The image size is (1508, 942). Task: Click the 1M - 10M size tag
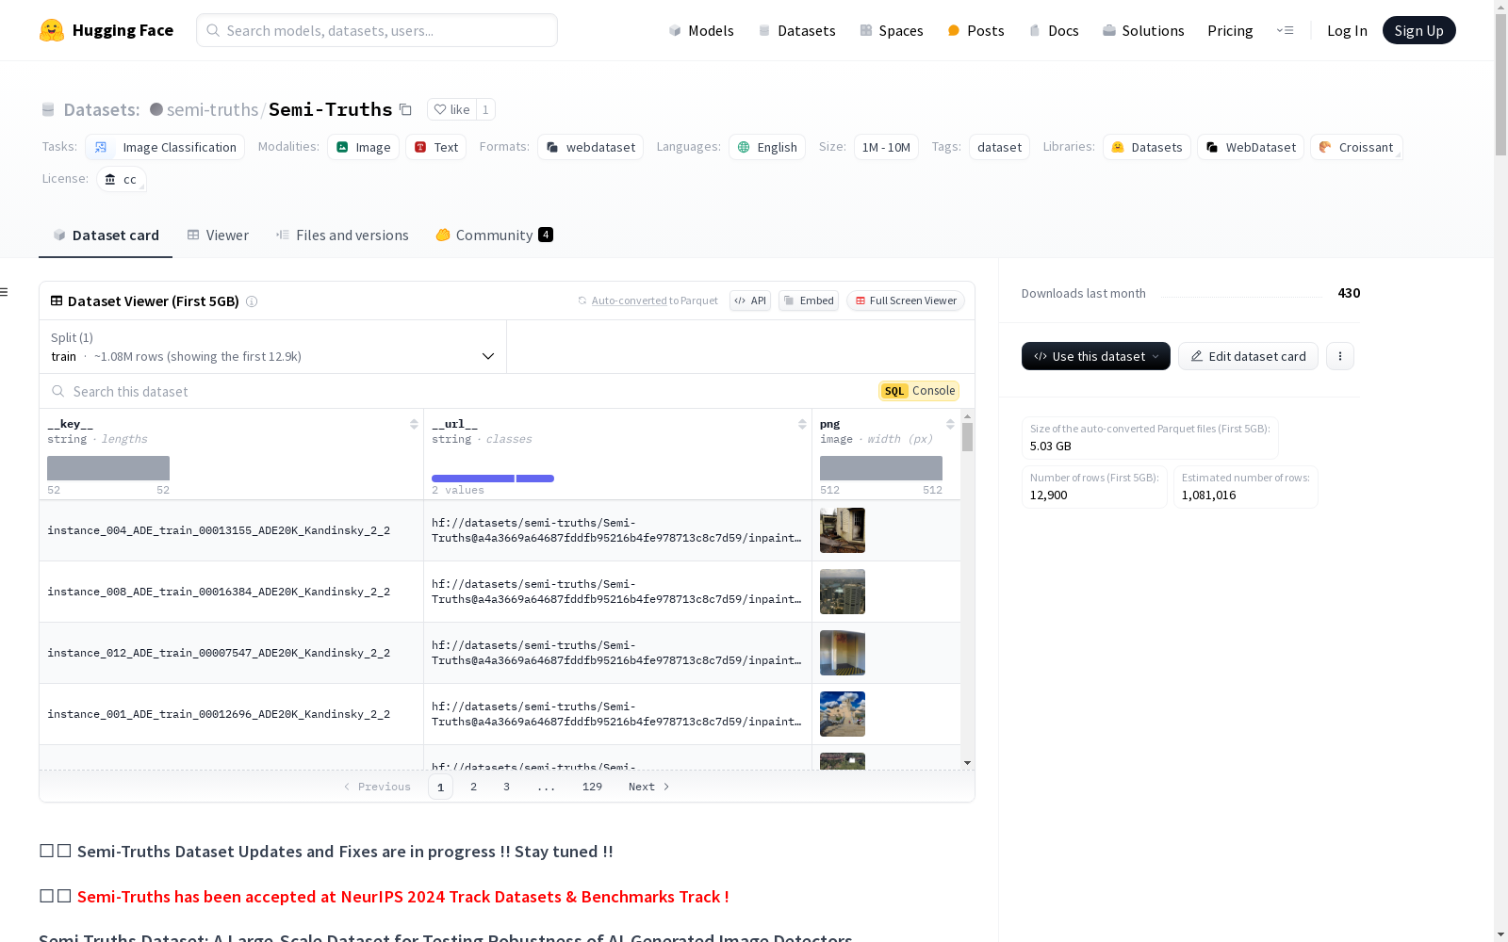pos(886,147)
